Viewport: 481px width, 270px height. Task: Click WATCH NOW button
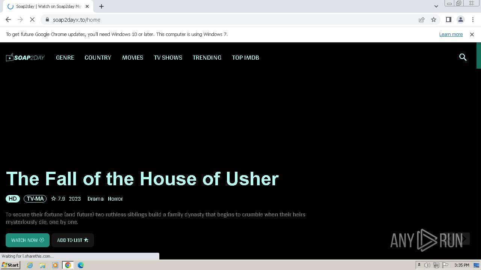click(x=27, y=240)
